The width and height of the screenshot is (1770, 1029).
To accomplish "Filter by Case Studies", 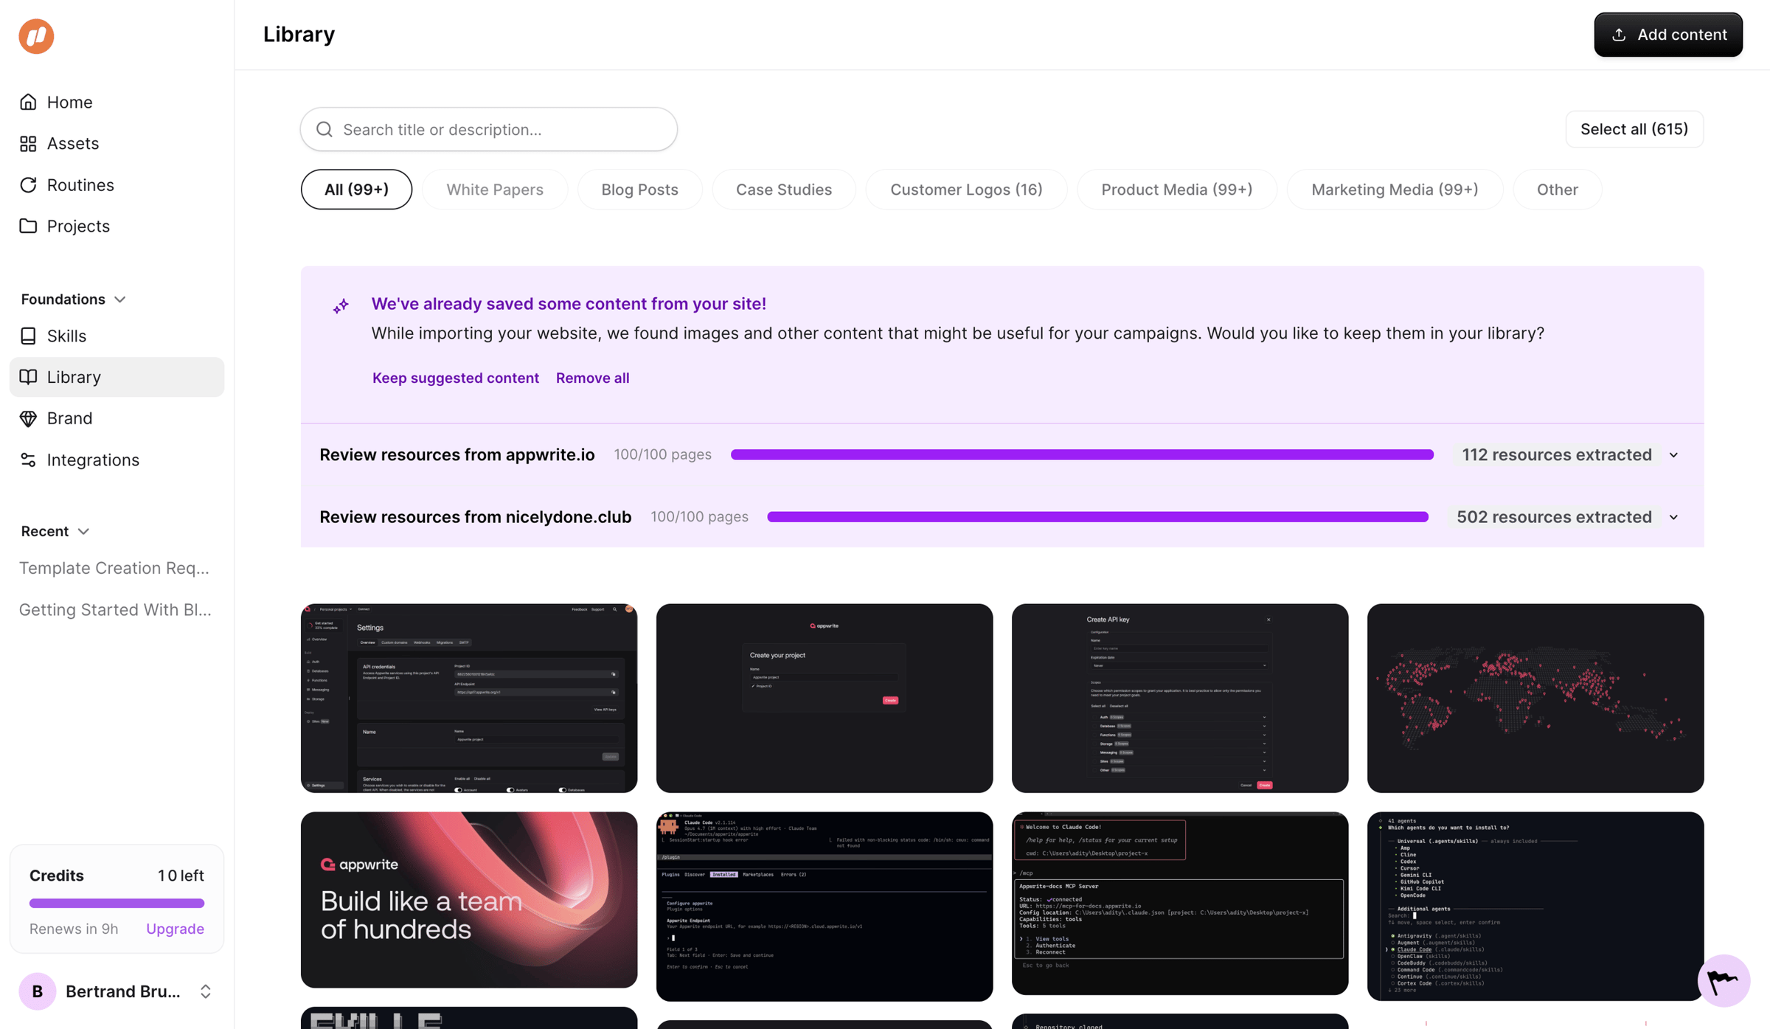I will [x=783, y=190].
